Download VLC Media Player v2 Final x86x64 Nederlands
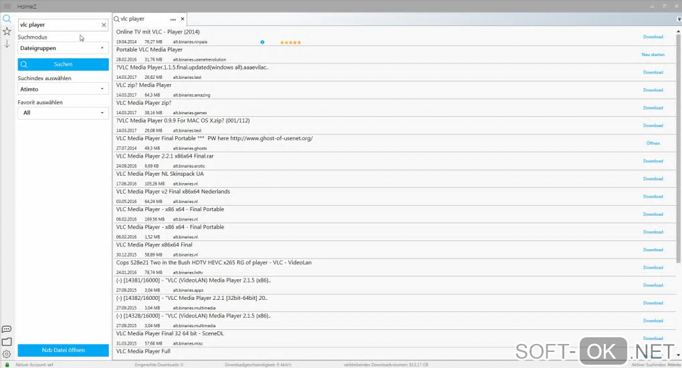 point(653,197)
